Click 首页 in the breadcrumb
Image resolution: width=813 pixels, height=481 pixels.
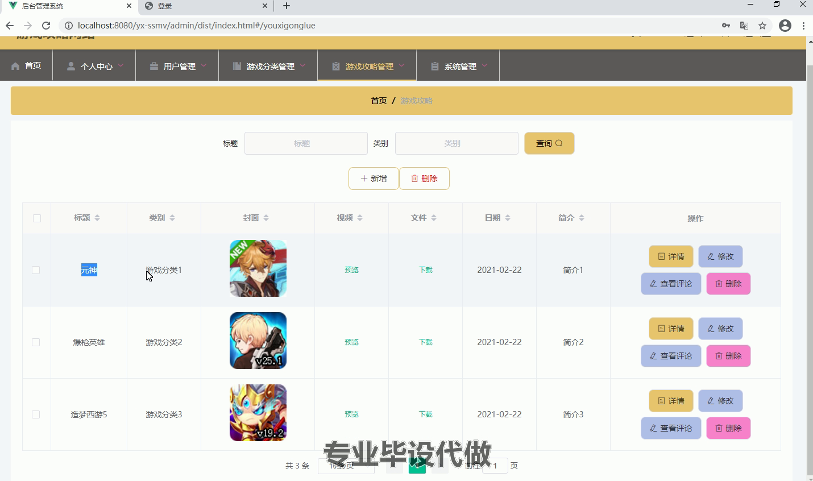coord(379,101)
